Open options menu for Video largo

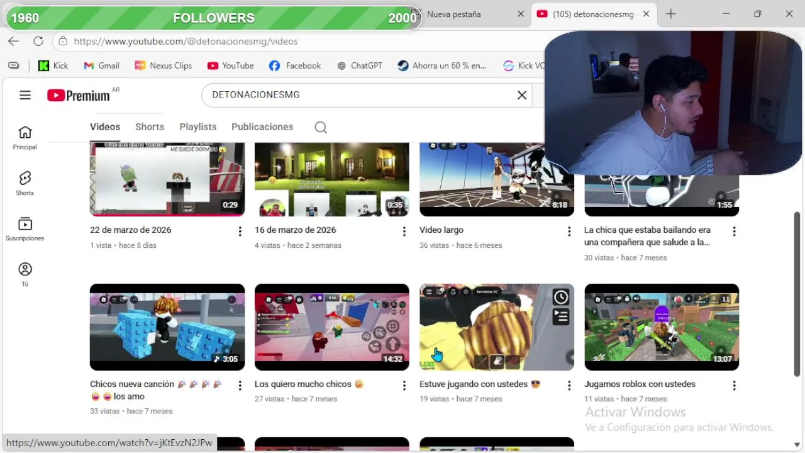[x=569, y=232]
